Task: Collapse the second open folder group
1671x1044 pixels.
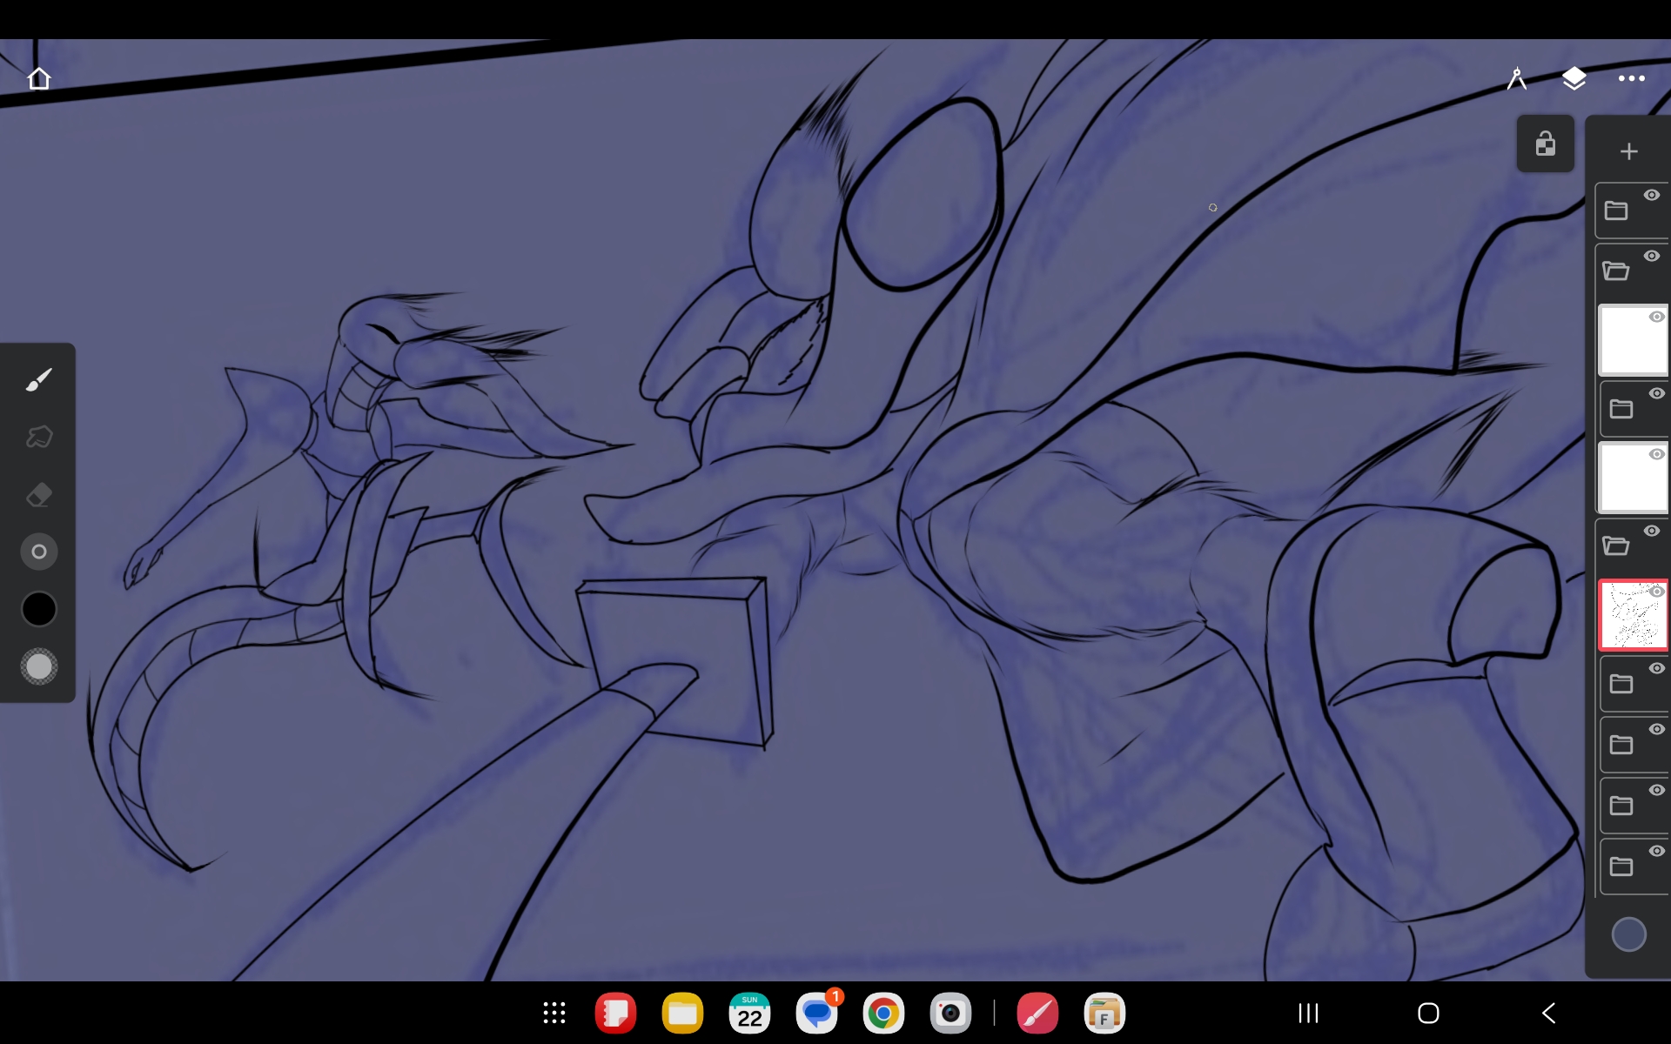Action: pyautogui.click(x=1616, y=271)
